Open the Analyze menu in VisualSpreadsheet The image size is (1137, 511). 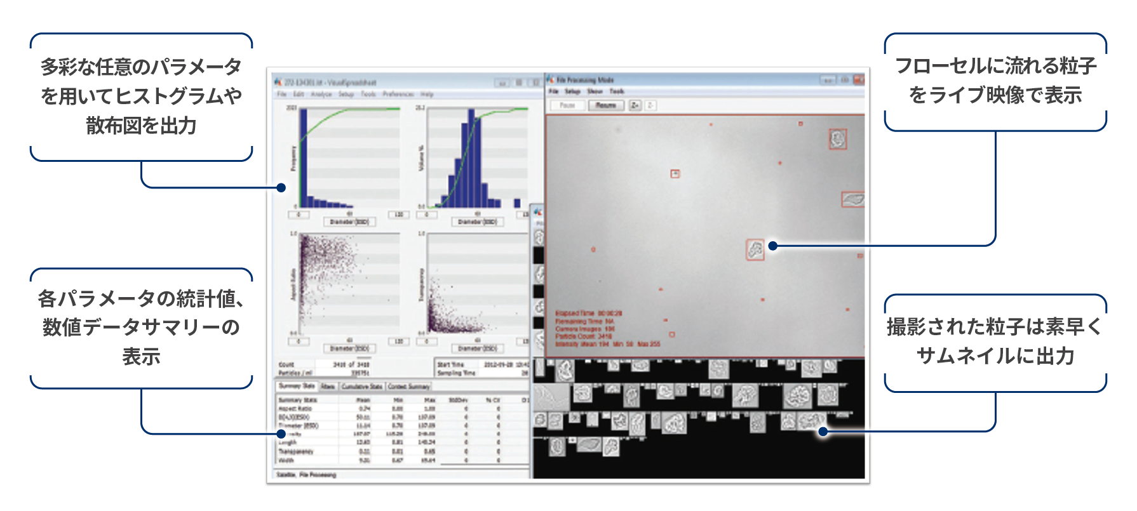click(x=321, y=94)
